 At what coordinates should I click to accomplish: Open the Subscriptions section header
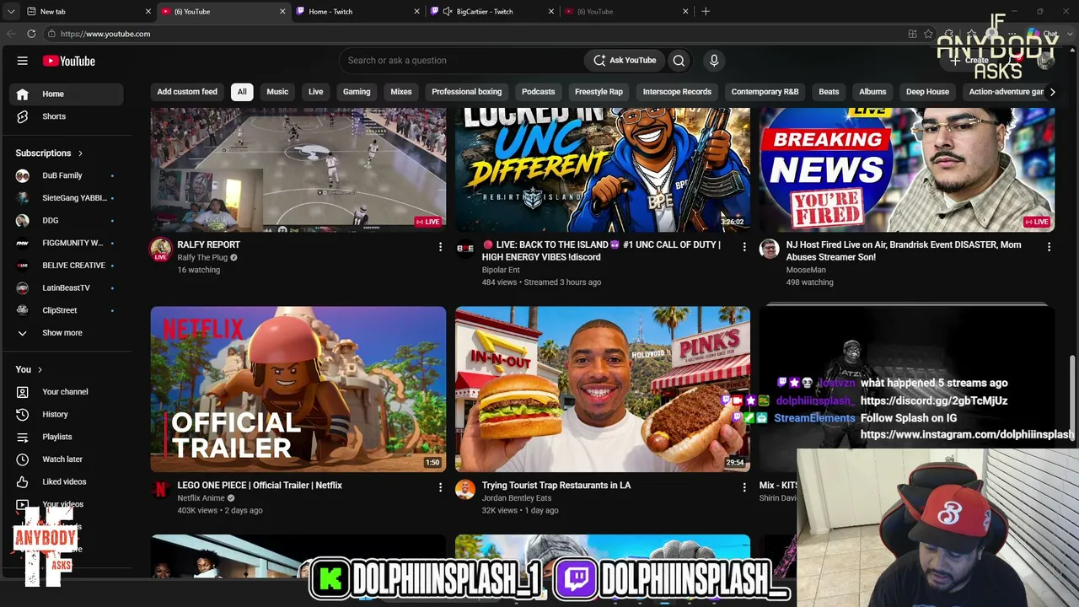tap(49, 153)
